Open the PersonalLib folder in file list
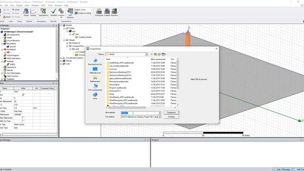Image resolution: width=304 pixels, height=171 pixels. pos(114,85)
